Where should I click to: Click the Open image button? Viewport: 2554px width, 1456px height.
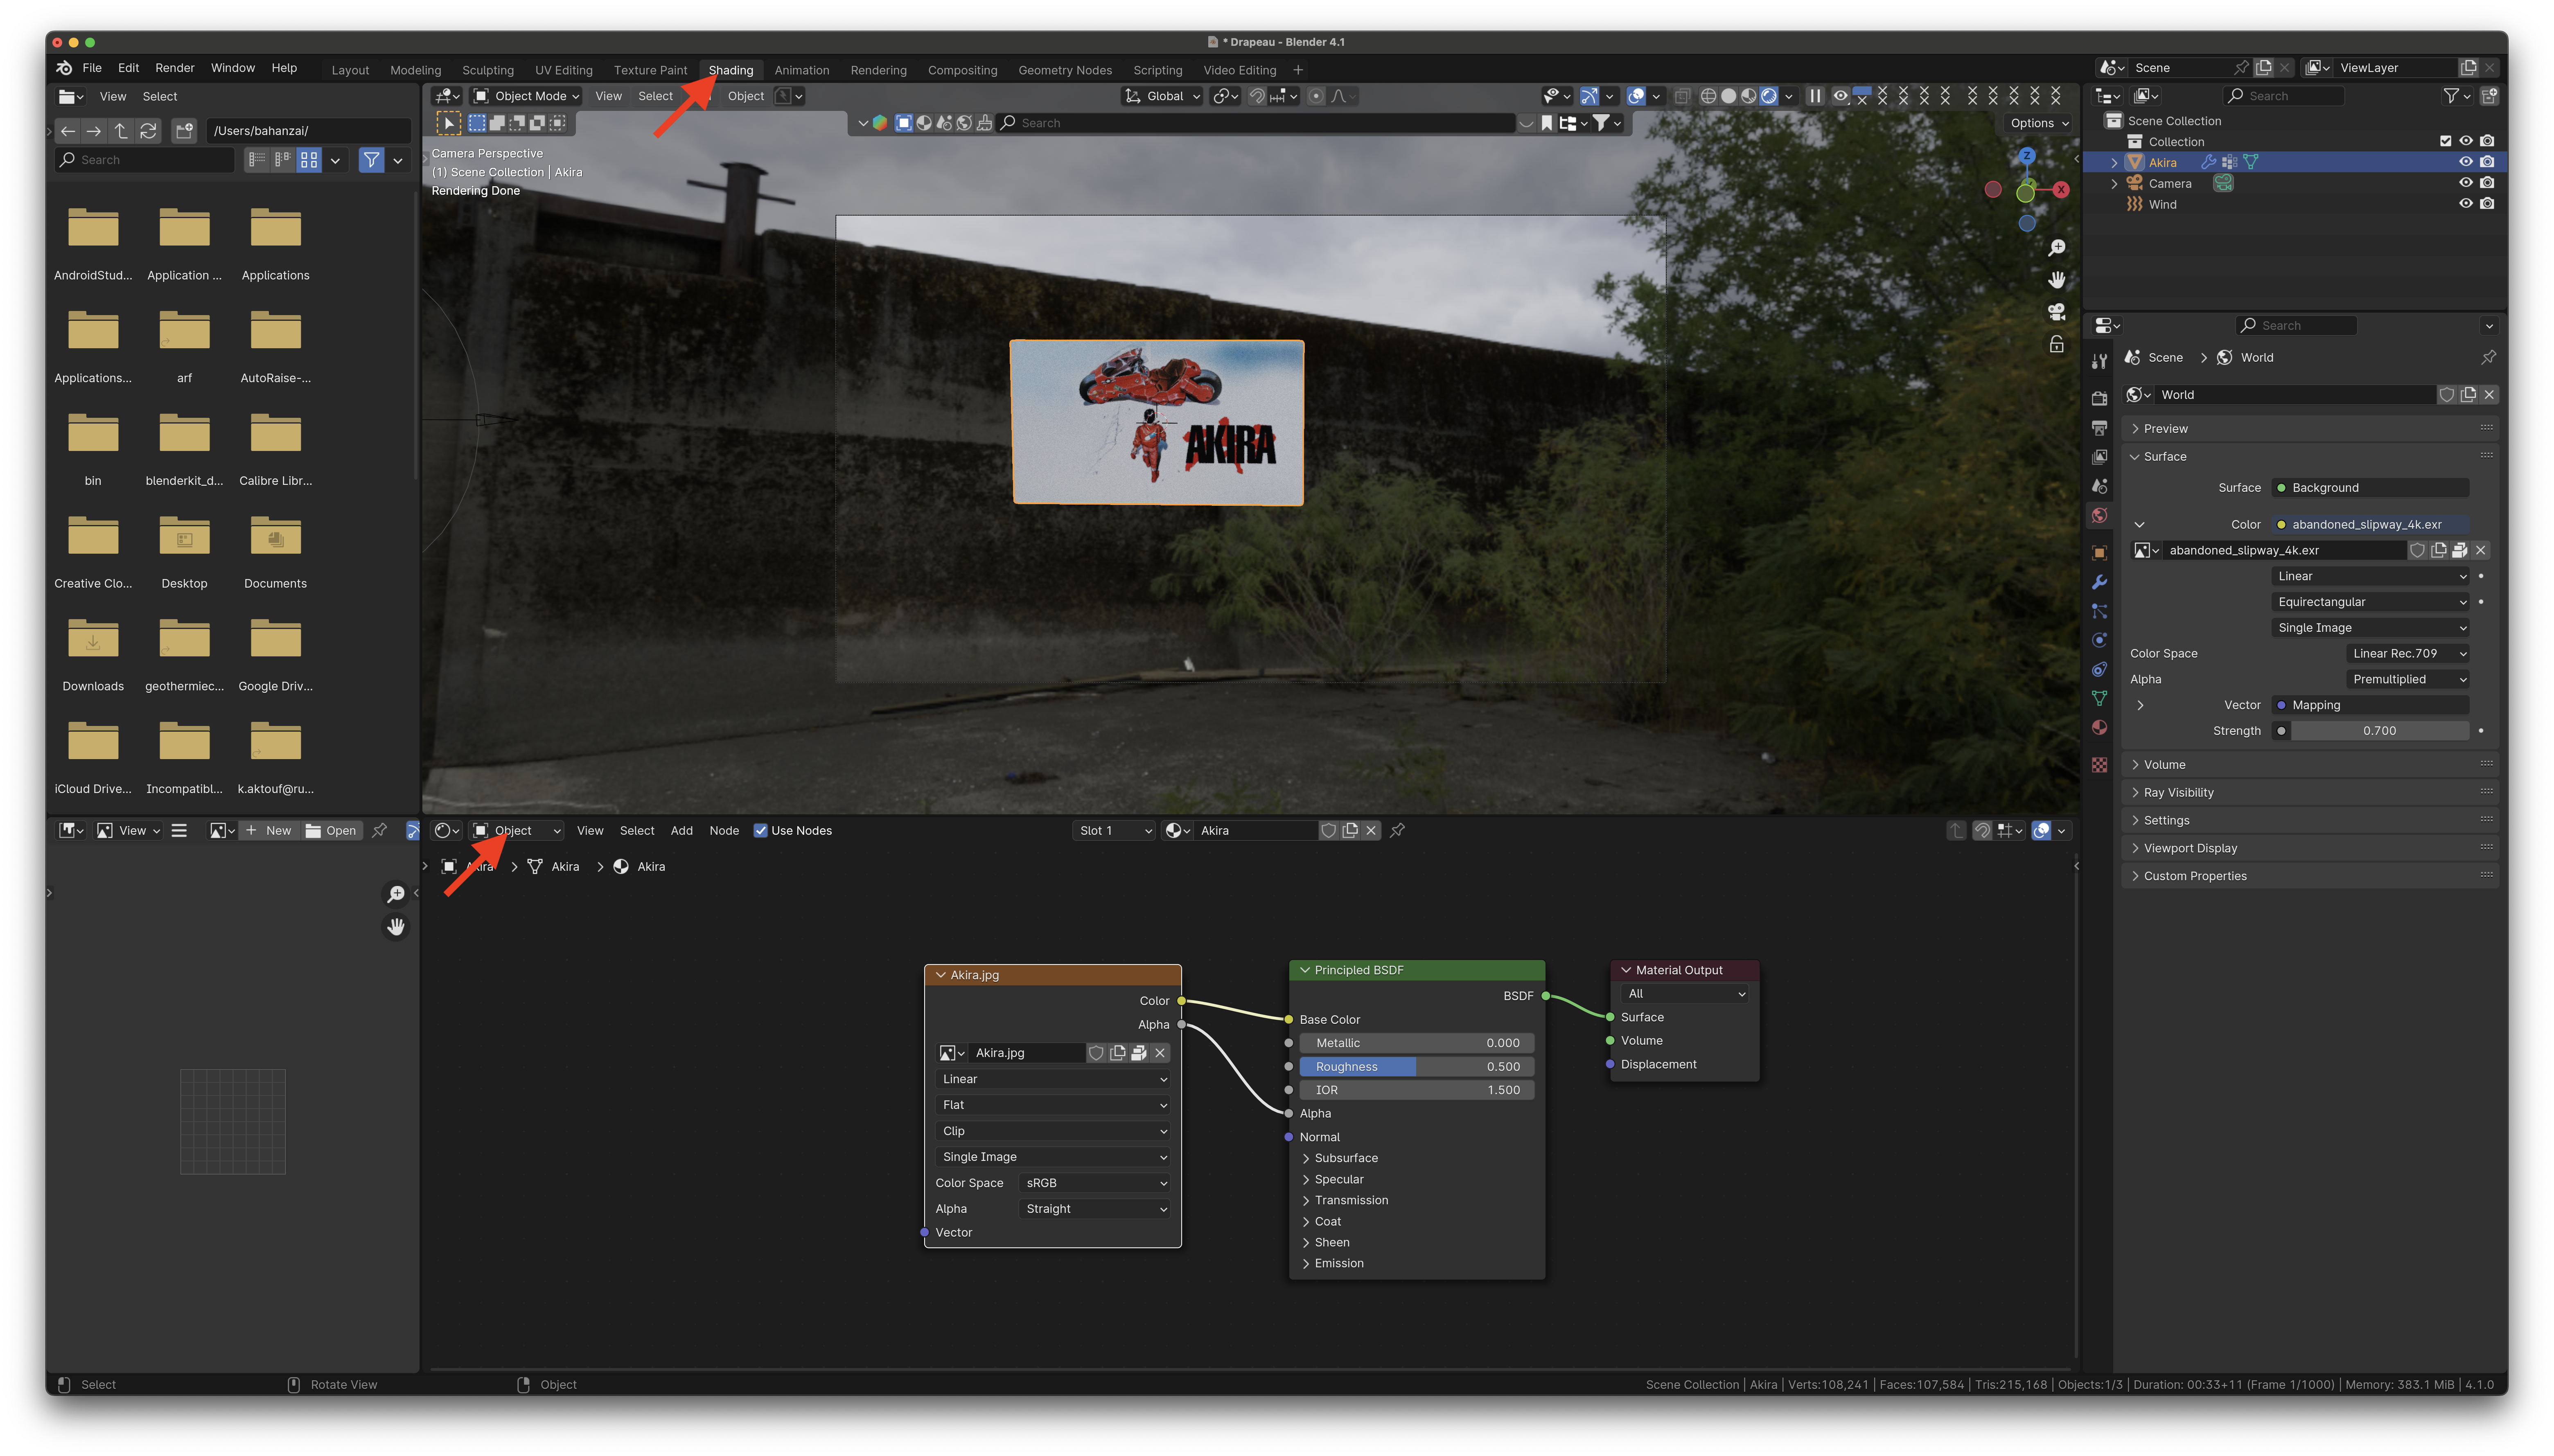331,831
